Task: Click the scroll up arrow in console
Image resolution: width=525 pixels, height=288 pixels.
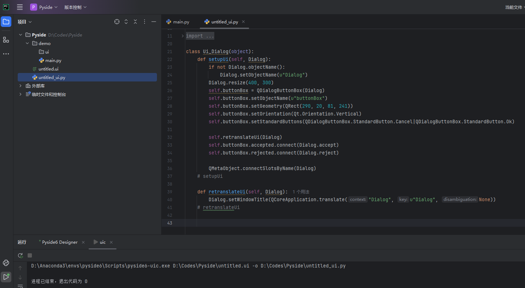Action: pyautogui.click(x=20, y=268)
